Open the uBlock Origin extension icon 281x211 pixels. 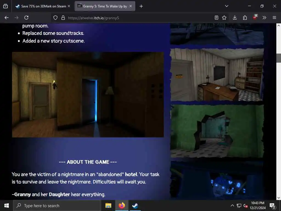point(255,17)
